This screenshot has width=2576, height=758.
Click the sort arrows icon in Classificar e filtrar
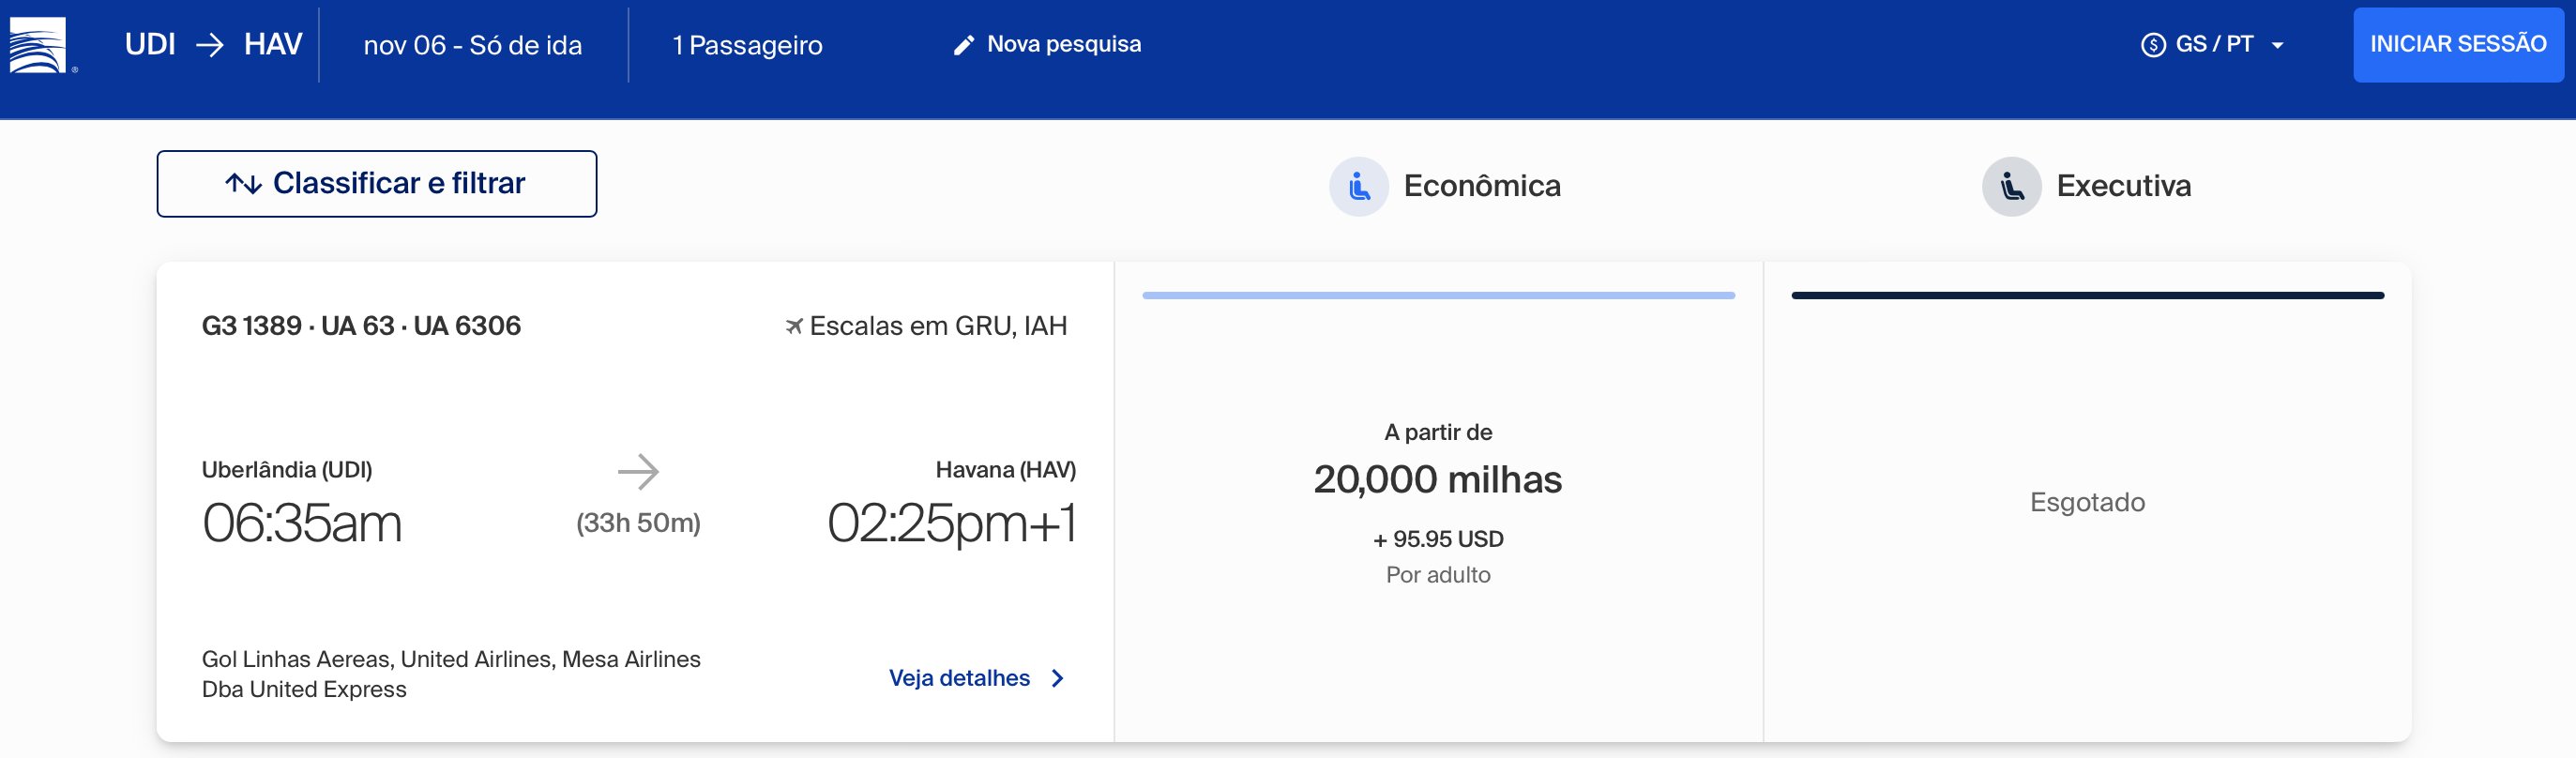(x=243, y=184)
